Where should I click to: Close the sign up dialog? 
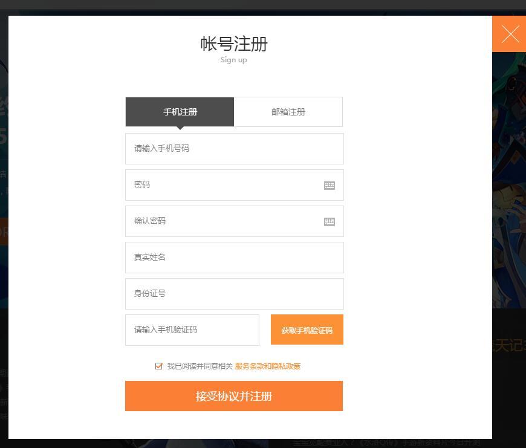pyautogui.click(x=510, y=34)
